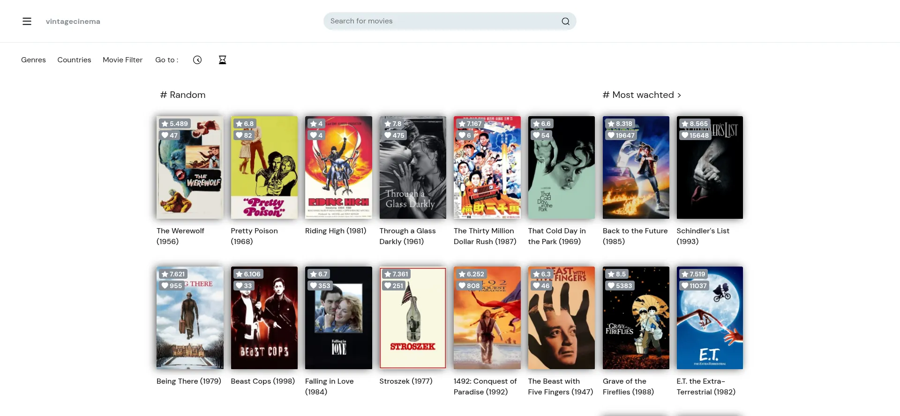The height and width of the screenshot is (416, 900).
Task: Open the Movie Filter menu
Action: point(122,60)
